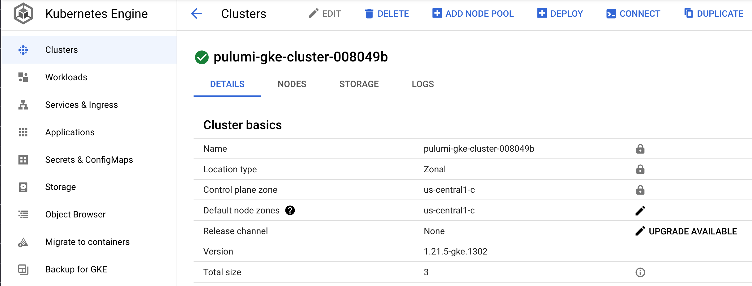Click the Version label
Screen dimensions: 752x286
[x=218, y=252]
